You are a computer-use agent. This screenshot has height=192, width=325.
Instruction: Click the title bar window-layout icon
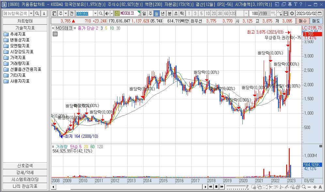pos(277,4)
